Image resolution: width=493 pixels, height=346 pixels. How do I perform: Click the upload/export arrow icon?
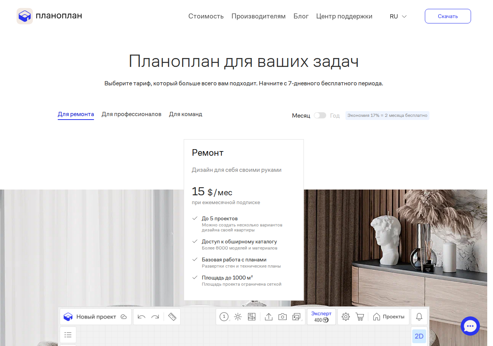pyautogui.click(x=269, y=317)
